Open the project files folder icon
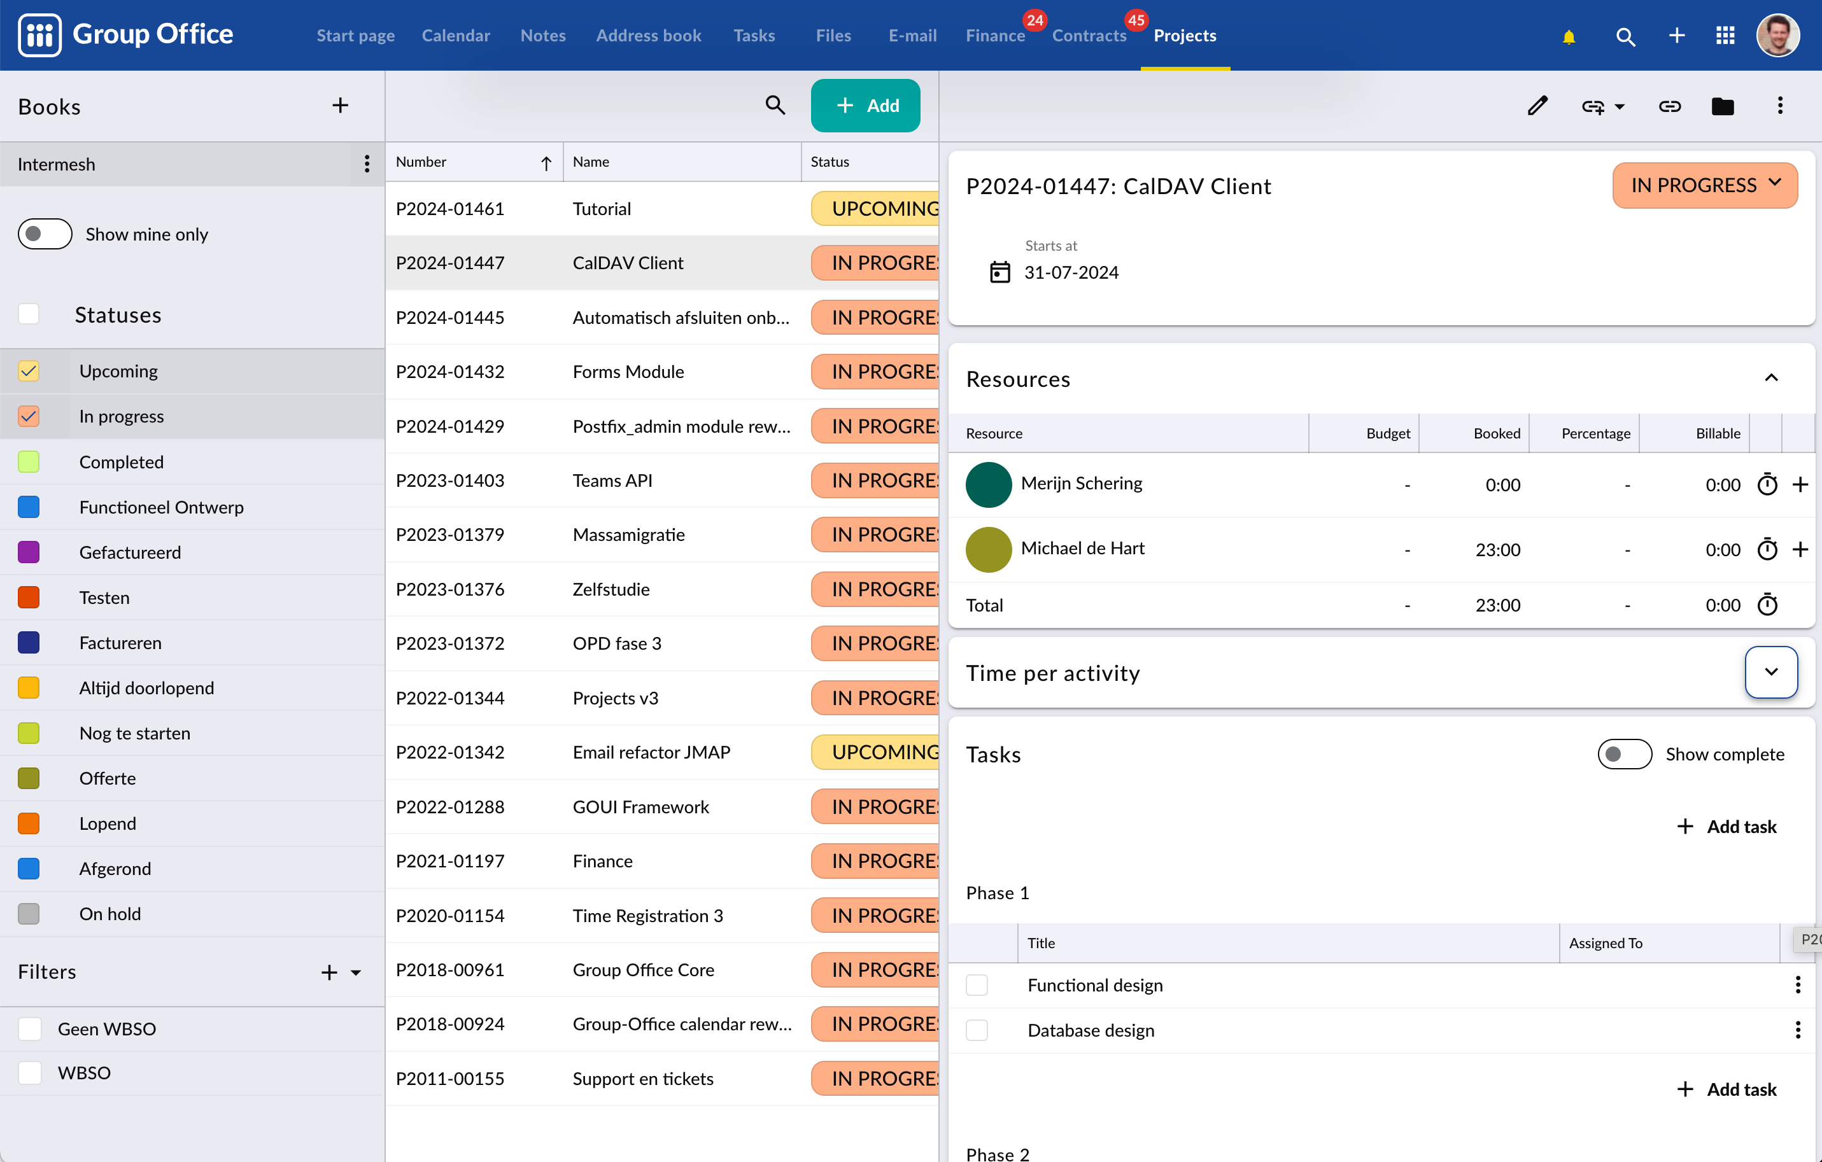 1723,106
